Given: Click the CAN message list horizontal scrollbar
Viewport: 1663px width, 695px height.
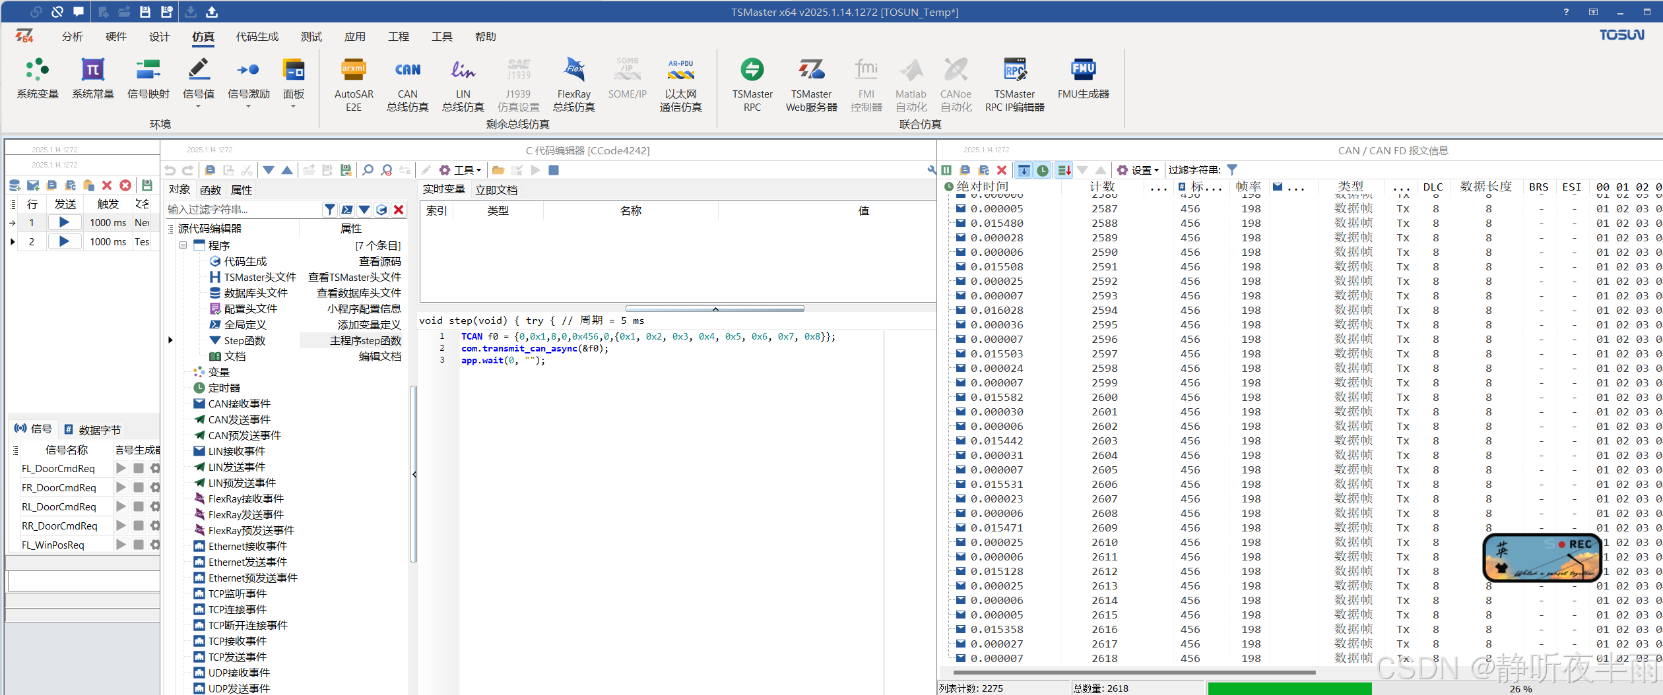Looking at the screenshot, I should [1135, 673].
